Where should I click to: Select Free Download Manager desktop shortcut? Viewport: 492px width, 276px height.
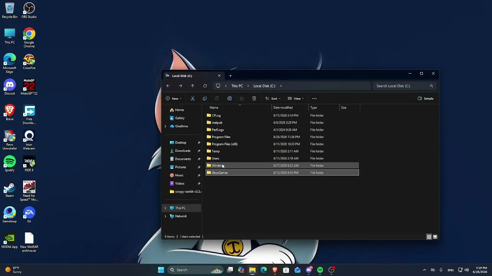(29, 115)
